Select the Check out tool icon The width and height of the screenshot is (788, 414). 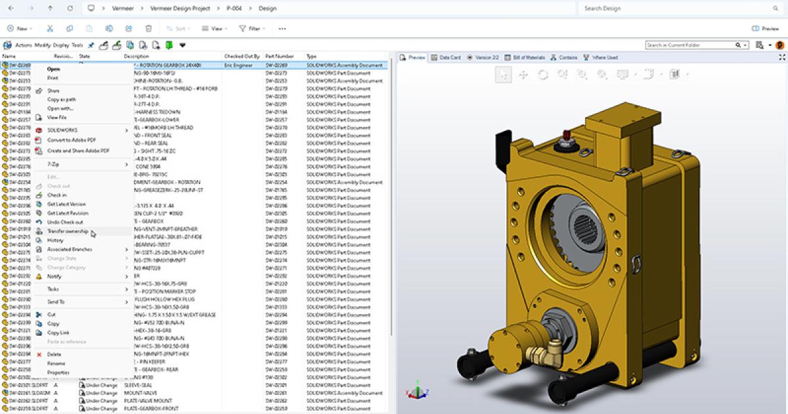103,46
